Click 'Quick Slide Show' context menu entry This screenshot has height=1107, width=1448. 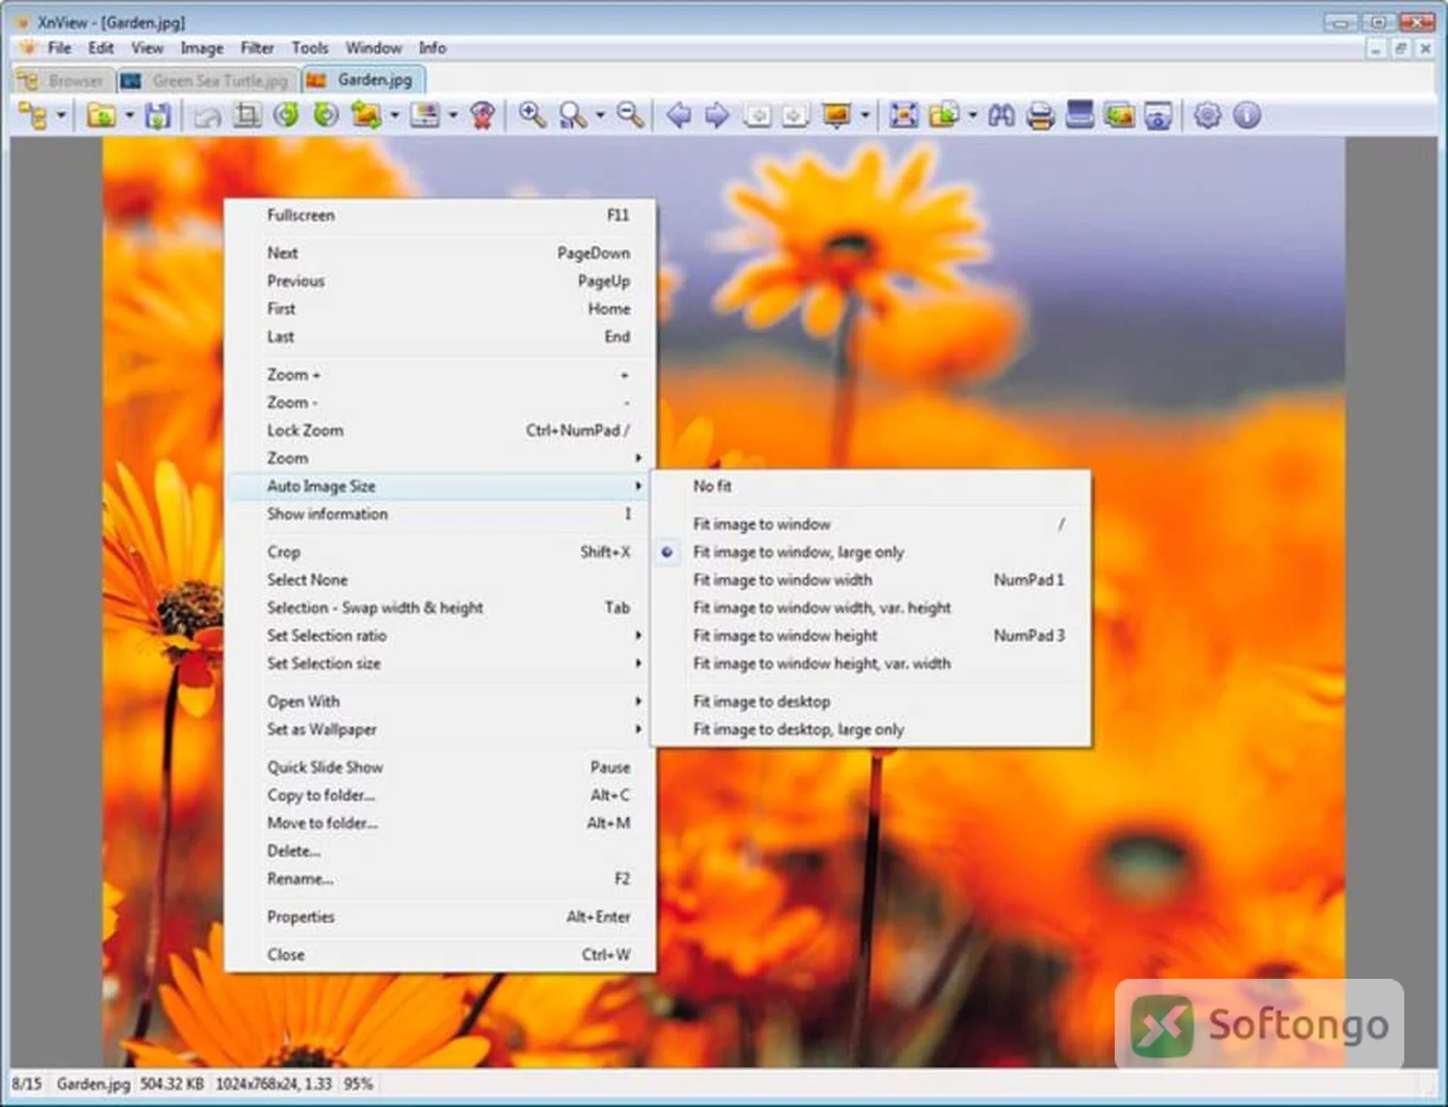point(440,768)
